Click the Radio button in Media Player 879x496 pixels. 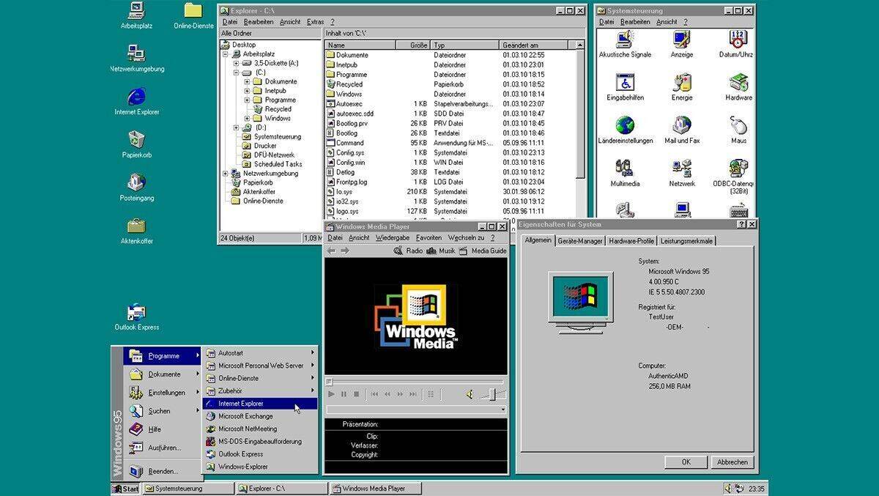(408, 251)
